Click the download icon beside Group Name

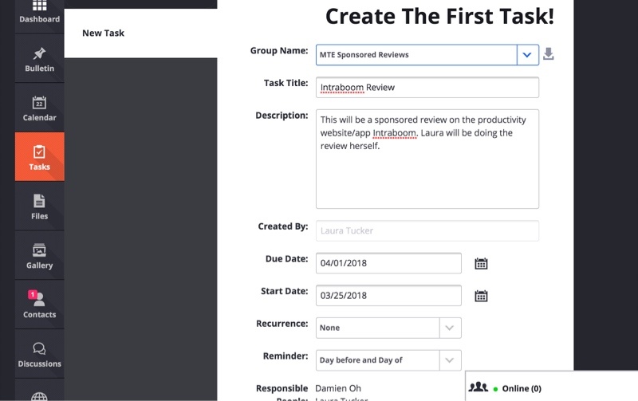(x=549, y=53)
